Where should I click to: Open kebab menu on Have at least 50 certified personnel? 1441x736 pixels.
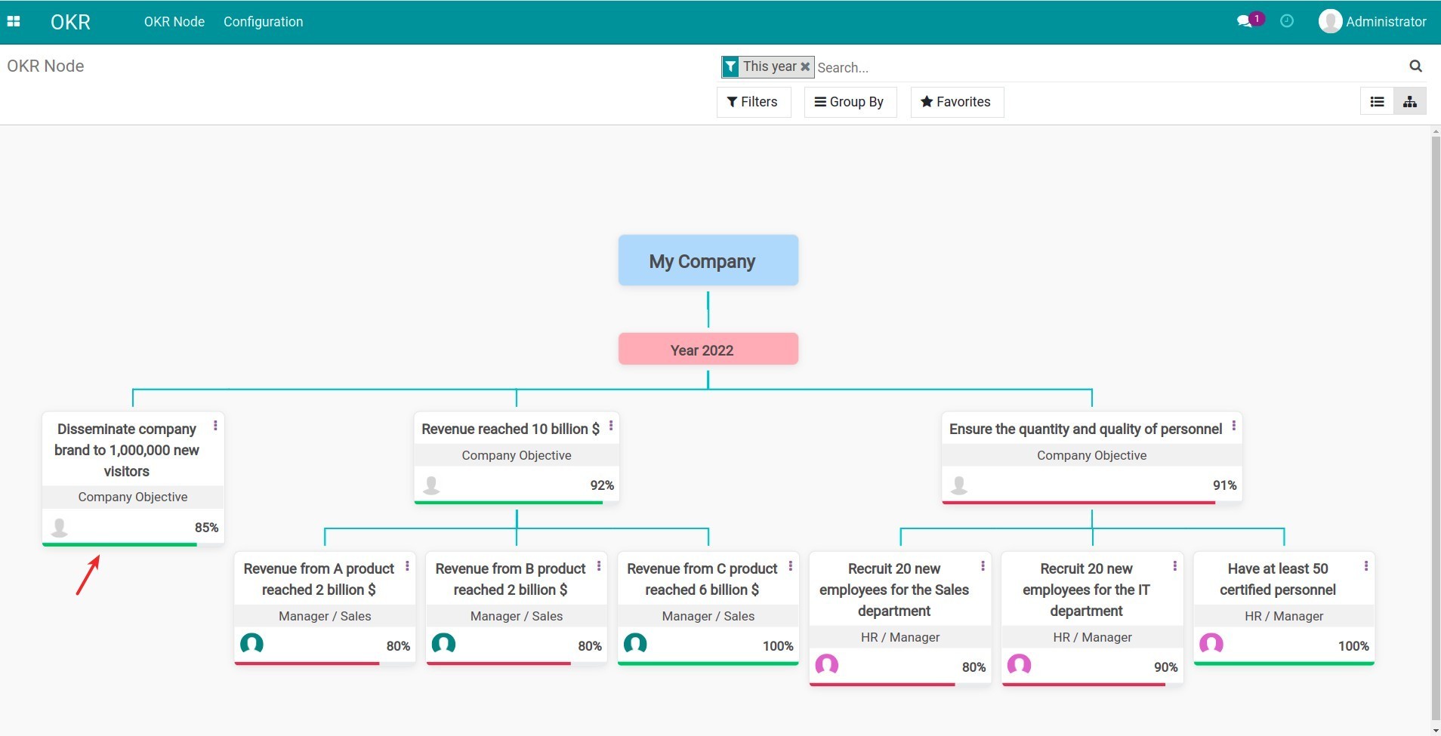1365,565
